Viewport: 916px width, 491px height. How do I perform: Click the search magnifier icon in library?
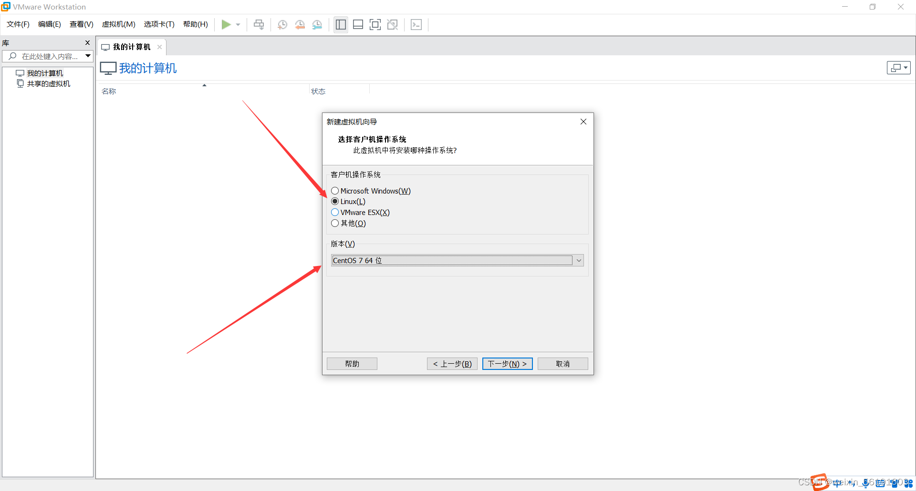[13, 56]
